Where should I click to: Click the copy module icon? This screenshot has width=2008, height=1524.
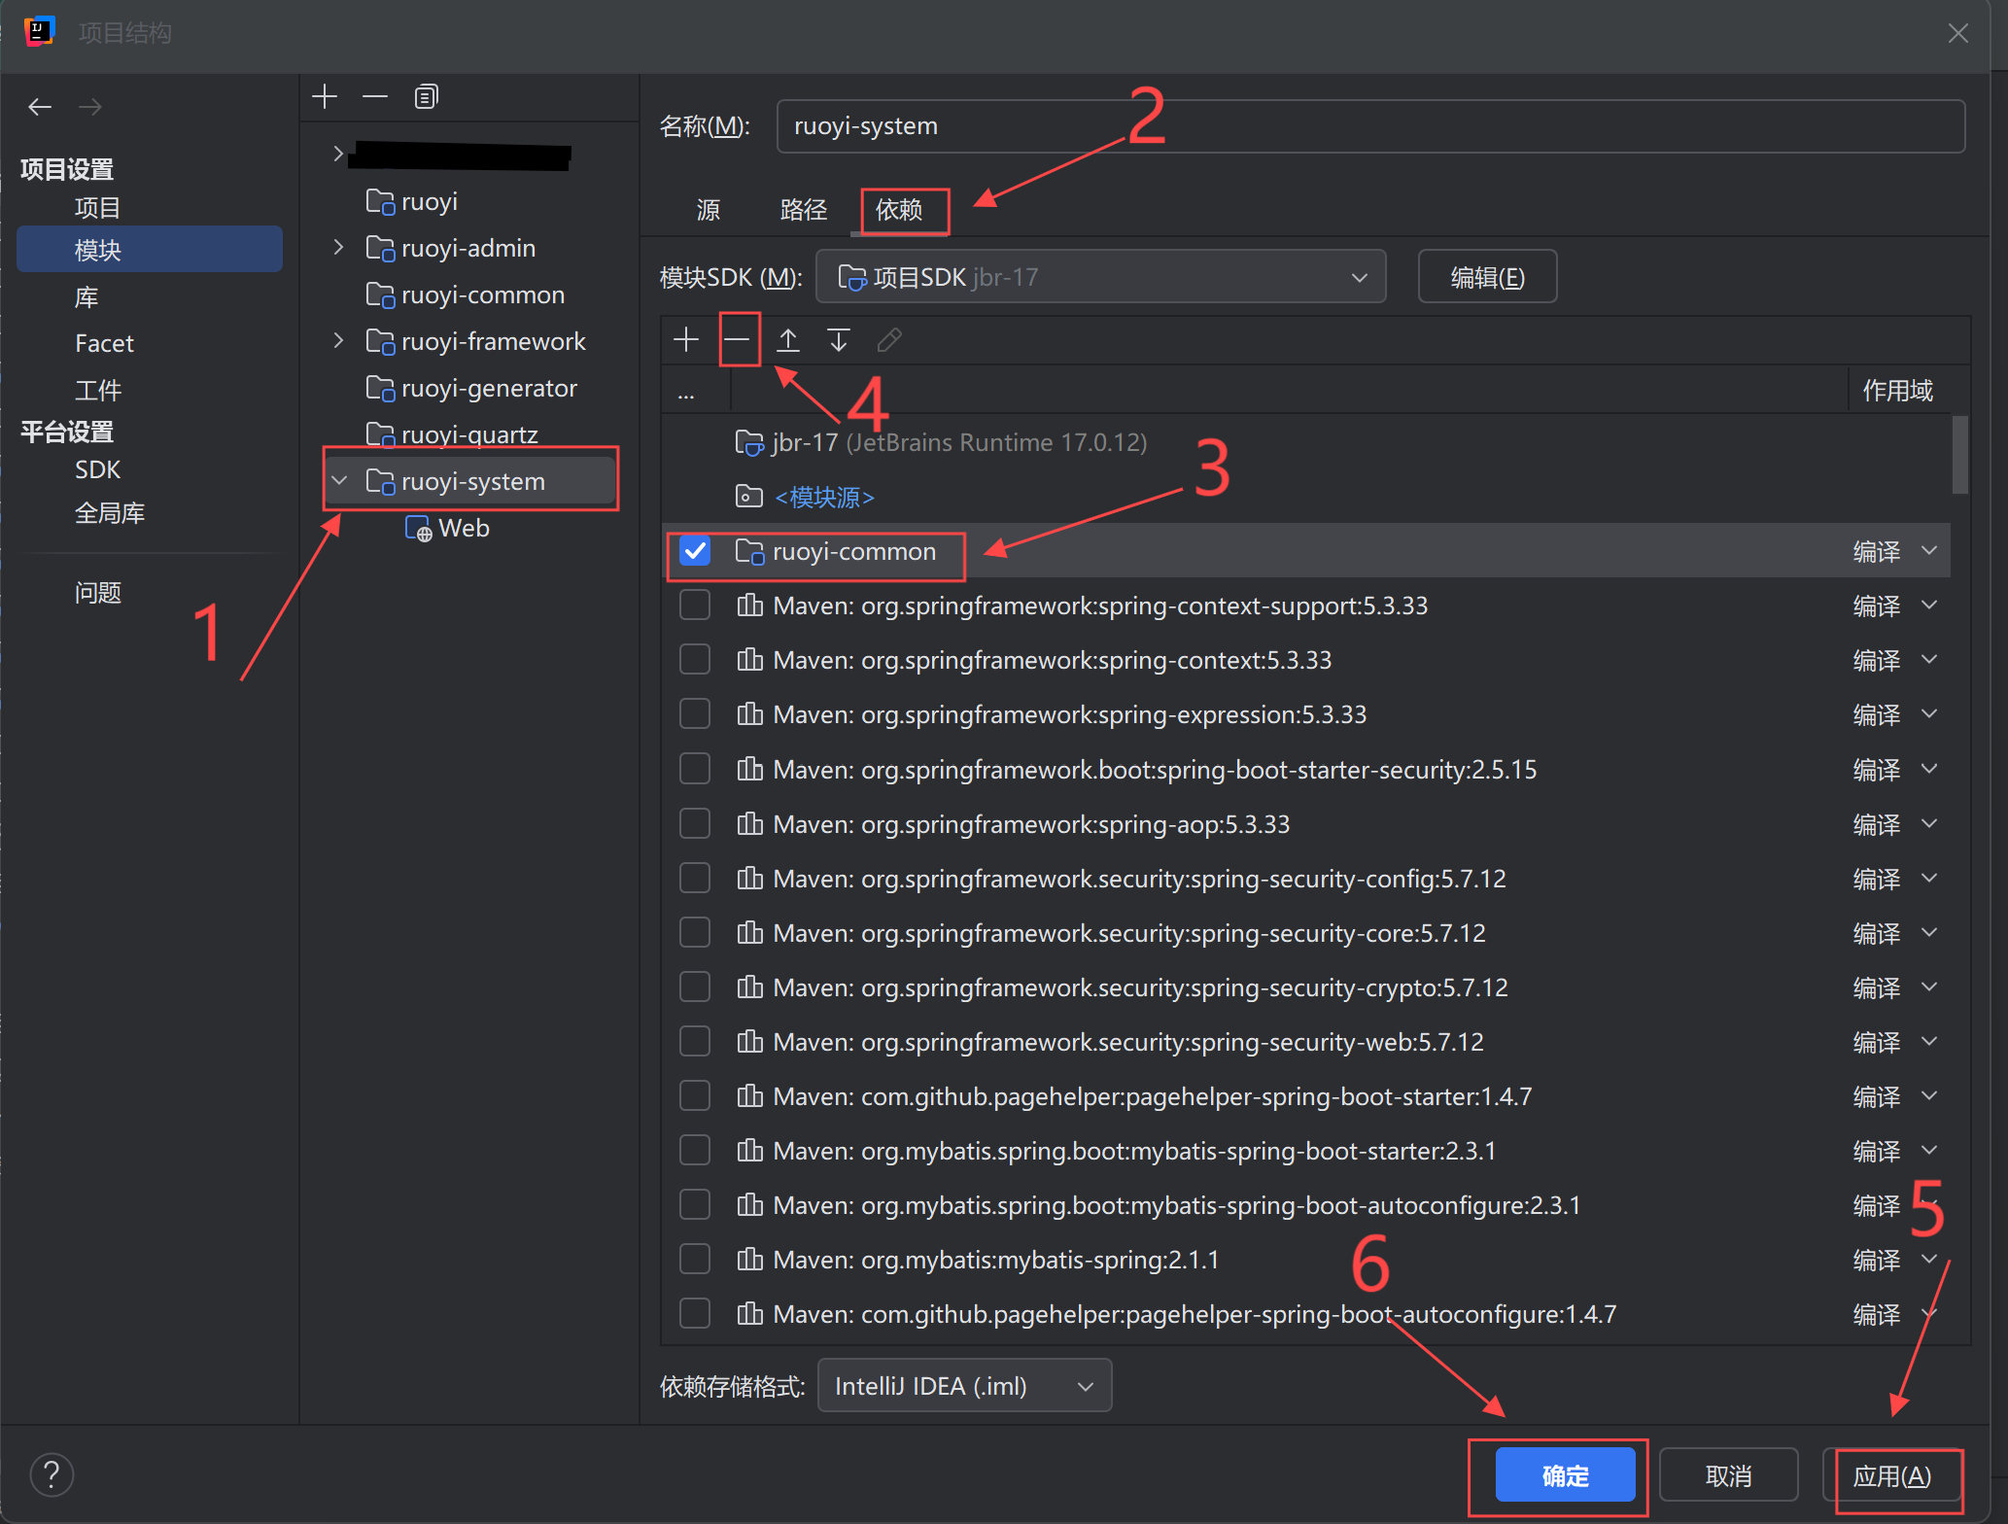tap(426, 96)
